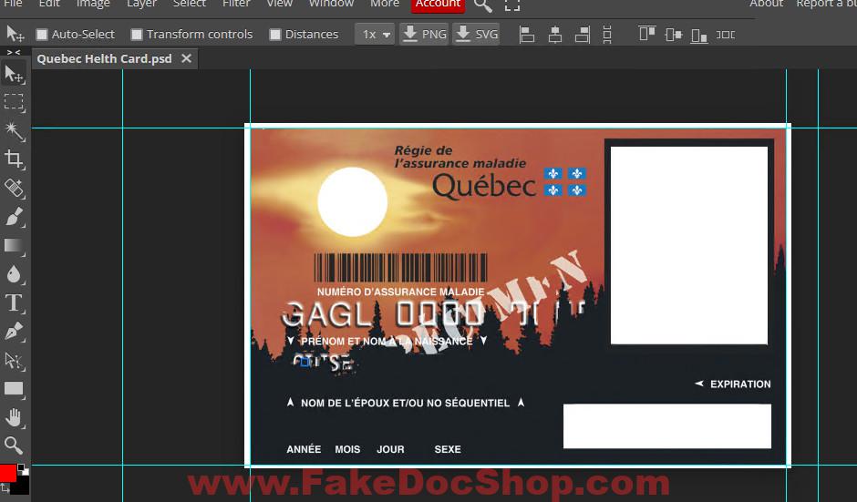857x502 pixels.
Task: Click align bottom edges icon
Action: coord(699,35)
